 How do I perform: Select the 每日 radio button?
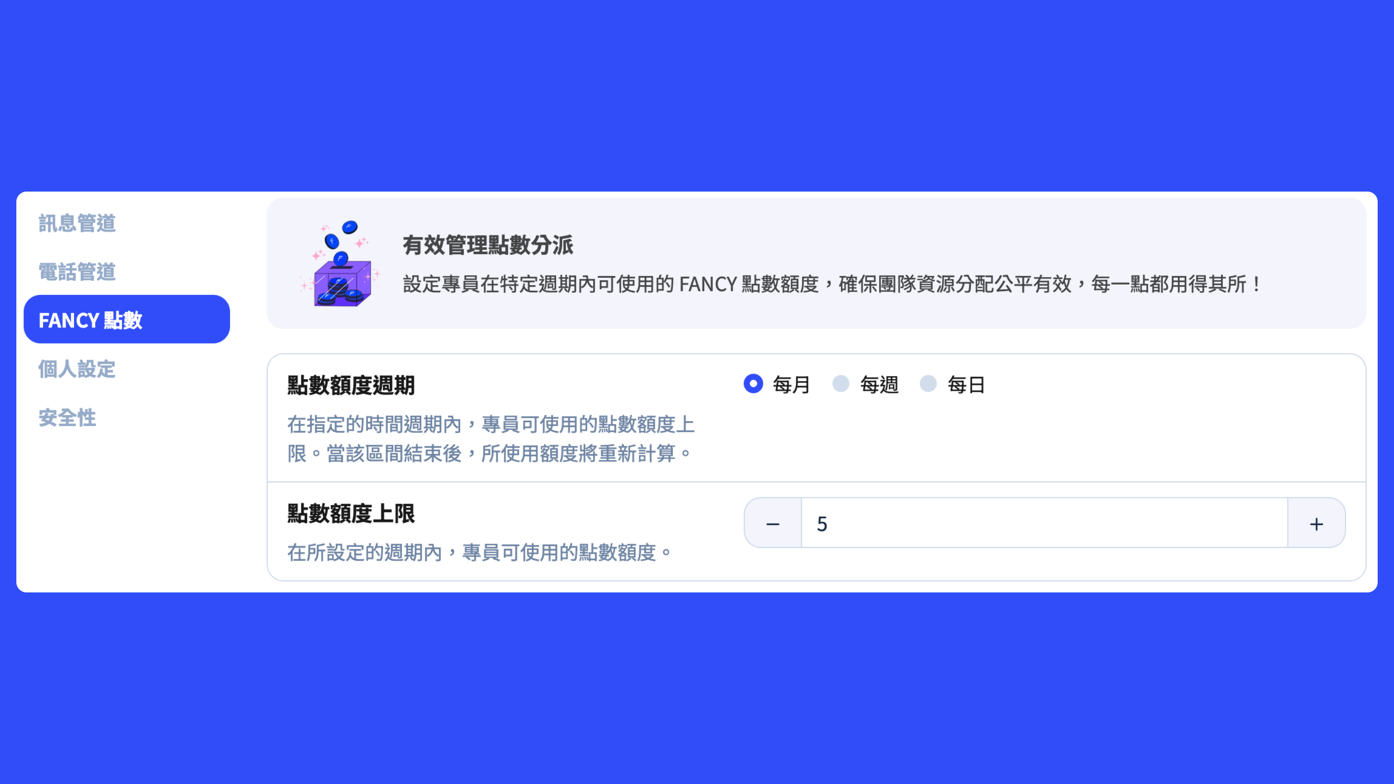pyautogui.click(x=928, y=383)
